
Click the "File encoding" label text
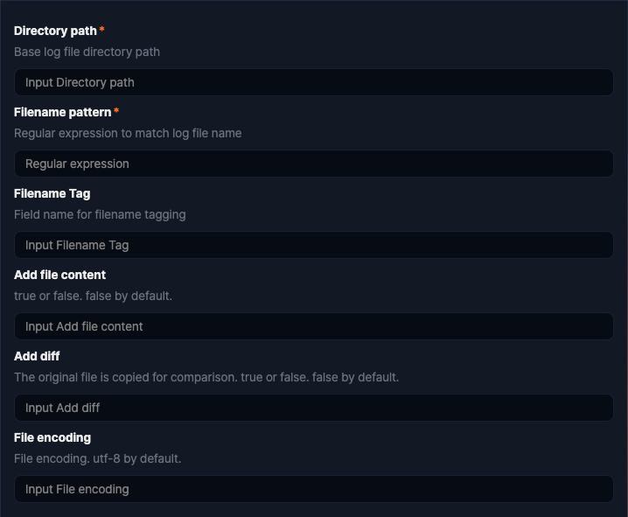tap(52, 437)
